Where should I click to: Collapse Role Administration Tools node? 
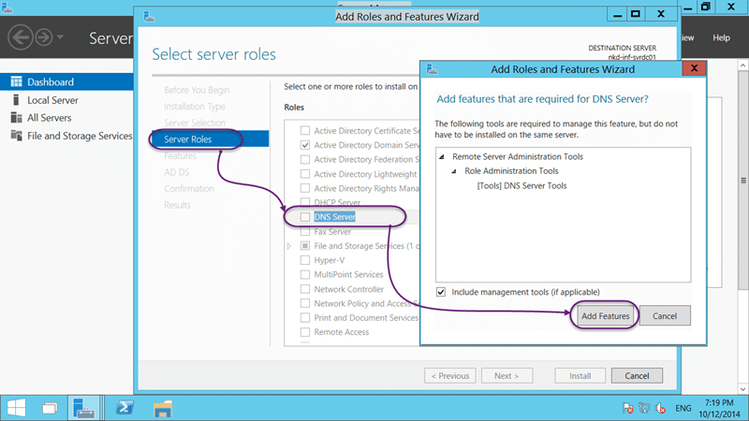(454, 171)
